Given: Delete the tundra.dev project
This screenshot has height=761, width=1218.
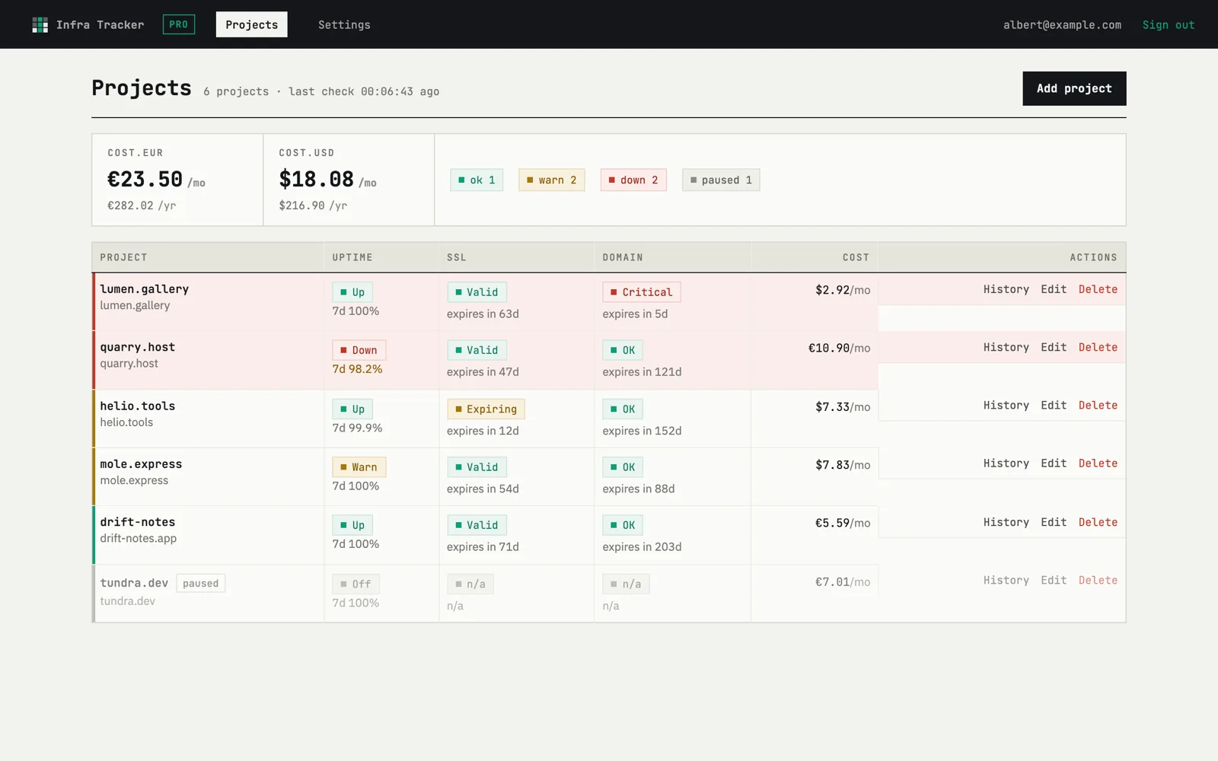Looking at the screenshot, I should [1098, 580].
